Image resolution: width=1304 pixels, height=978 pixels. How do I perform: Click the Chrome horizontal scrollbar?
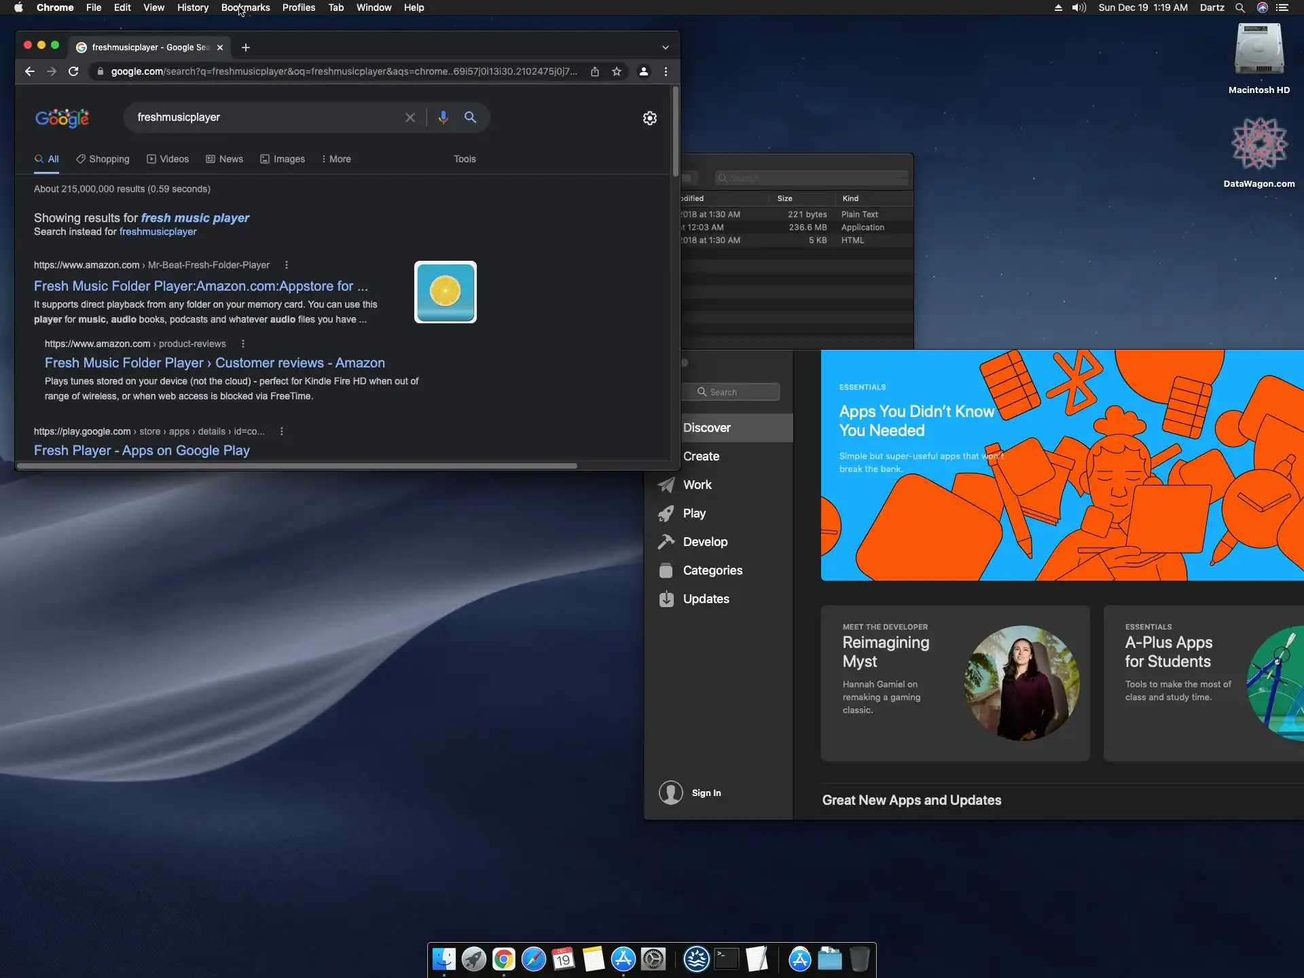(297, 466)
